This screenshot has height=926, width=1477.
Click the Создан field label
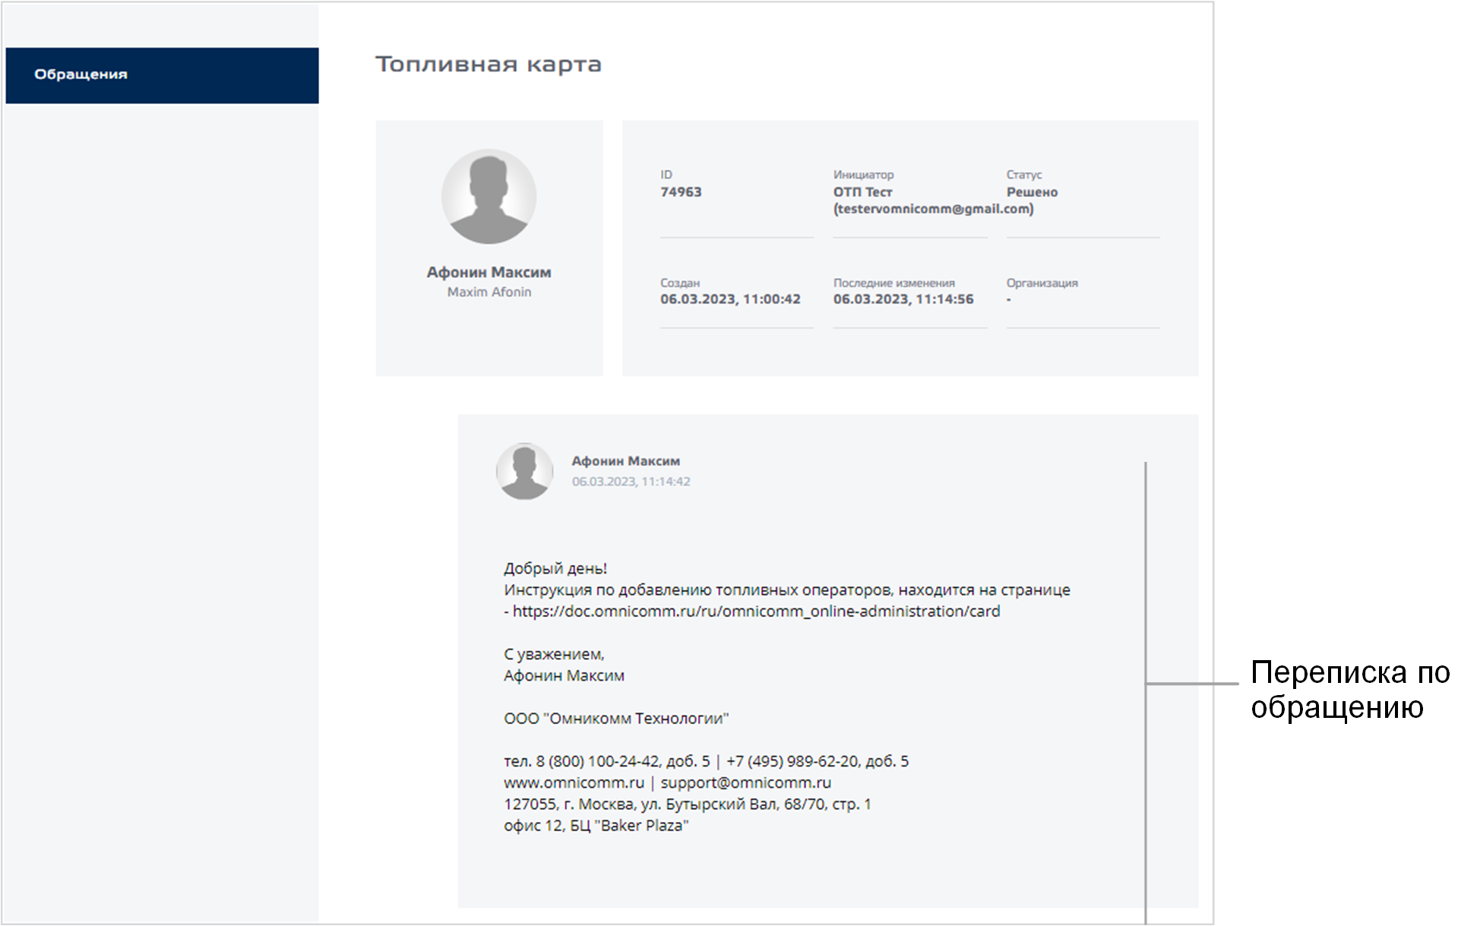680,283
